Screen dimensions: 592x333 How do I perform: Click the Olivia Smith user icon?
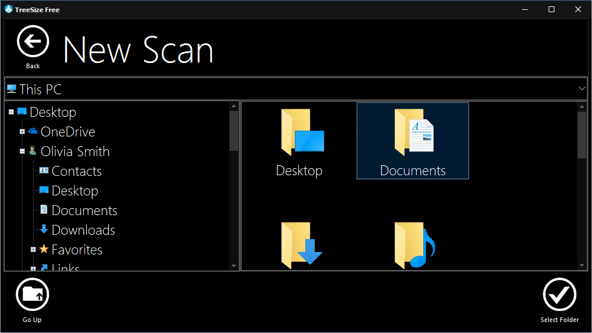coord(33,151)
